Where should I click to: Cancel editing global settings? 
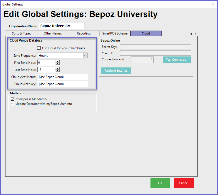[184, 183]
